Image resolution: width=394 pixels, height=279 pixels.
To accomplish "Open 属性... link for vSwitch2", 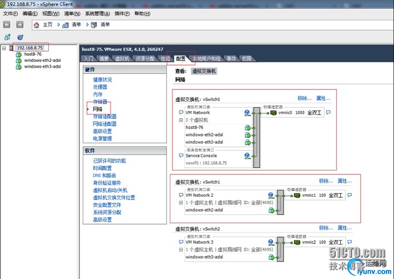I will pos(344,228).
